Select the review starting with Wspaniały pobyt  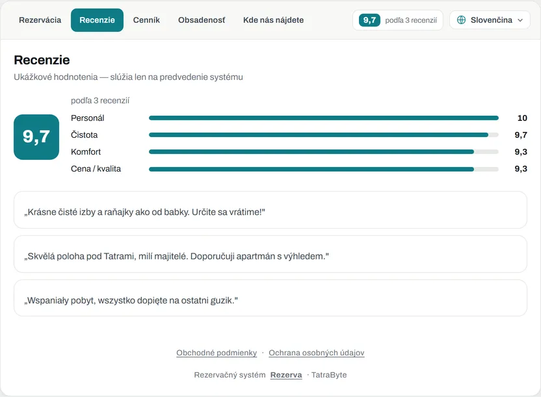(x=270, y=298)
